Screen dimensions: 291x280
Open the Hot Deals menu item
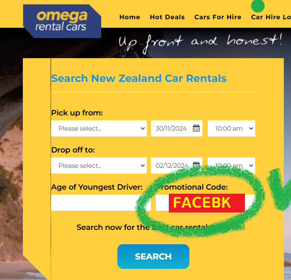[x=167, y=17]
